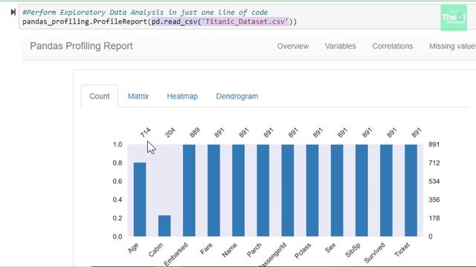Open the Dendrogram tab
This screenshot has width=476, height=267.
[237, 96]
